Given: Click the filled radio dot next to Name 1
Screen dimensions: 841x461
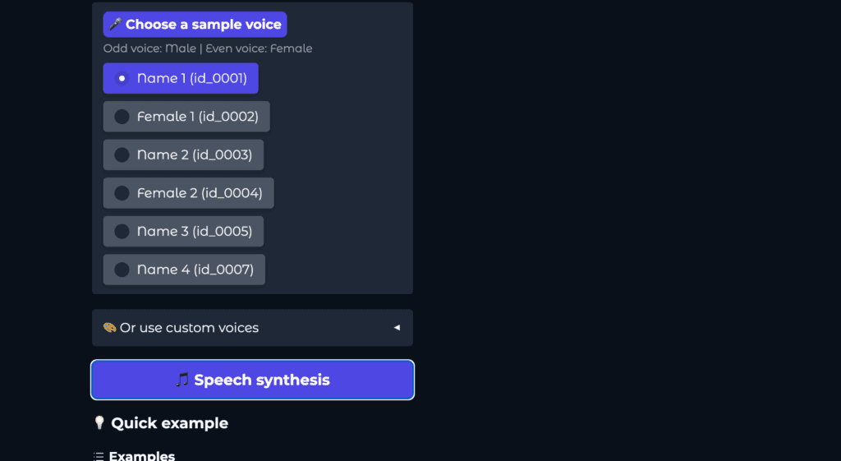Looking at the screenshot, I should (122, 79).
